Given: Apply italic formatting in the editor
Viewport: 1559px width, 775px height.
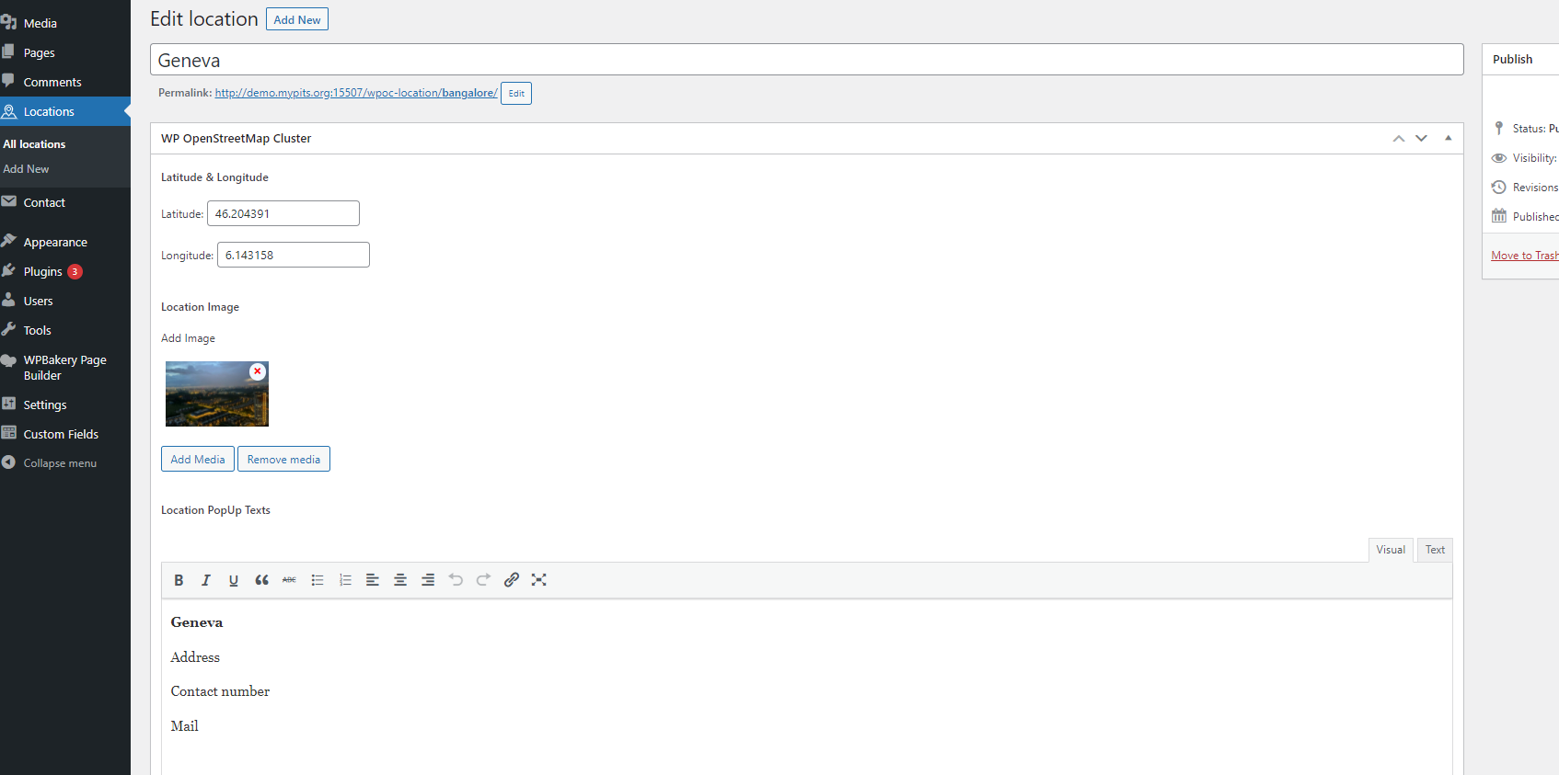Looking at the screenshot, I should click(206, 580).
